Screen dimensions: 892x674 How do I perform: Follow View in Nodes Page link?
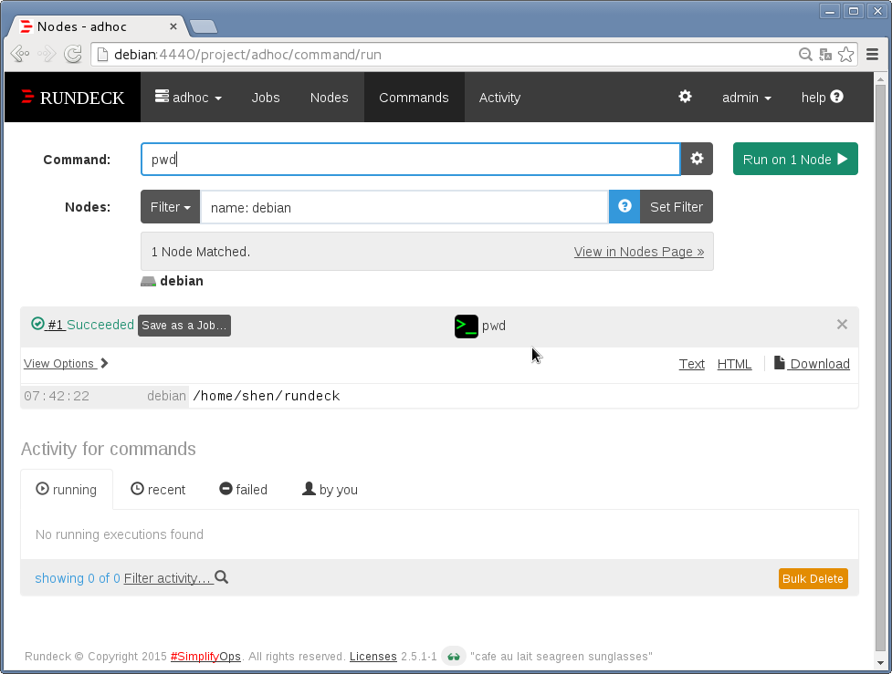pos(639,252)
